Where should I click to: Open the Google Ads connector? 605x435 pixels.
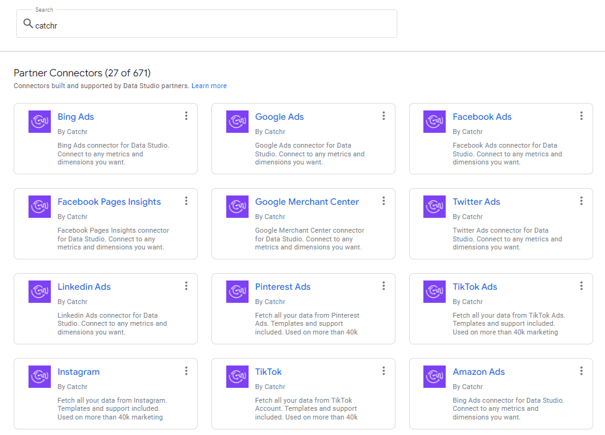tap(279, 116)
